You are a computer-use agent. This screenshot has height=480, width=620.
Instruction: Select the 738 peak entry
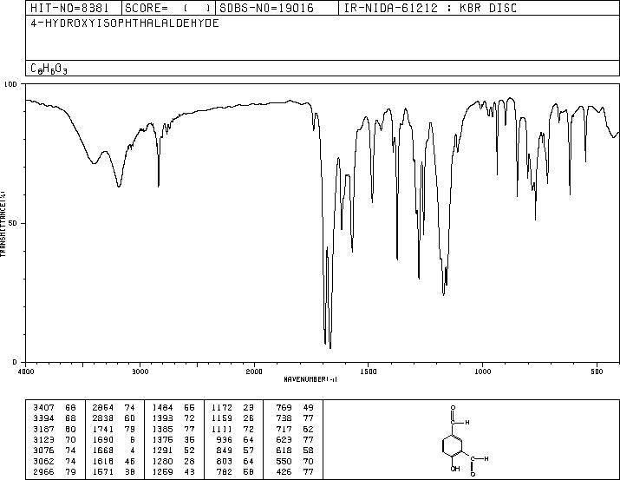pyautogui.click(x=295, y=418)
